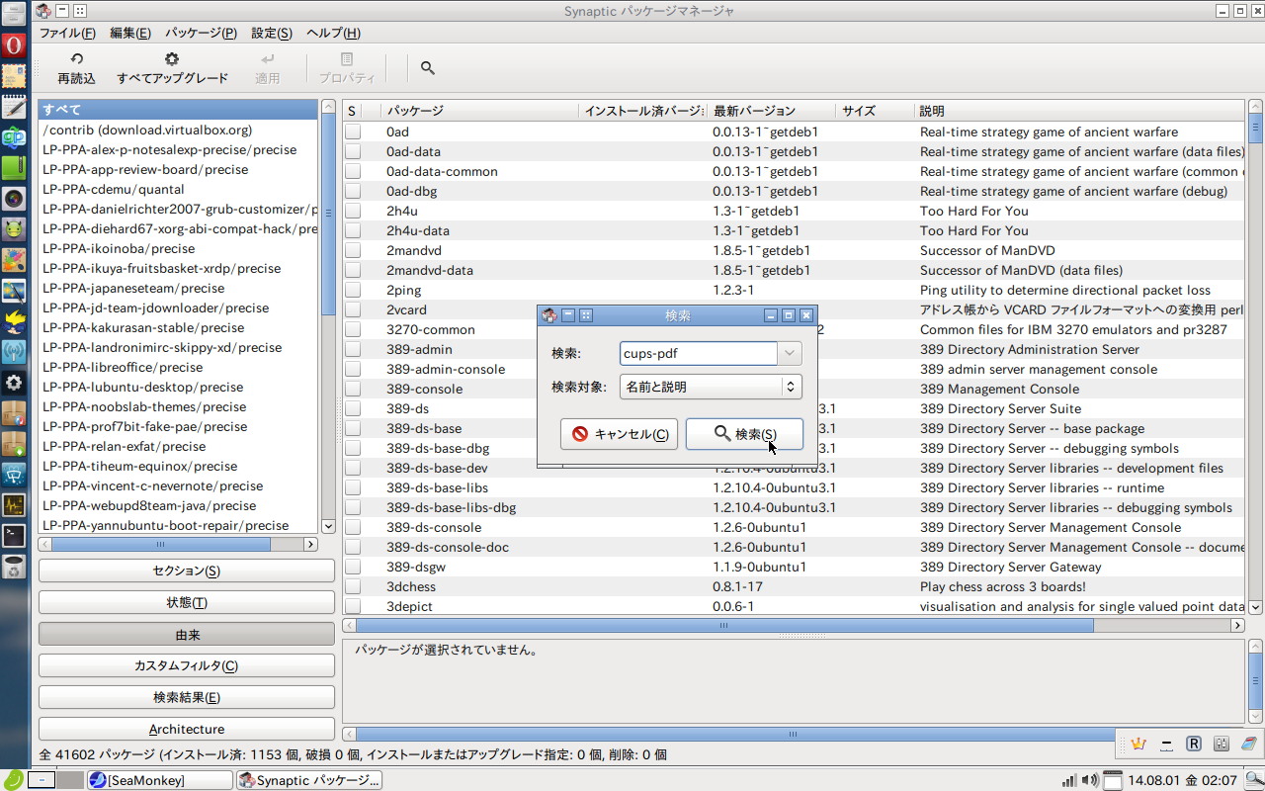Launch the postage-stamp mail dock icon
Screen dimensions: 1265x791
tap(13, 76)
